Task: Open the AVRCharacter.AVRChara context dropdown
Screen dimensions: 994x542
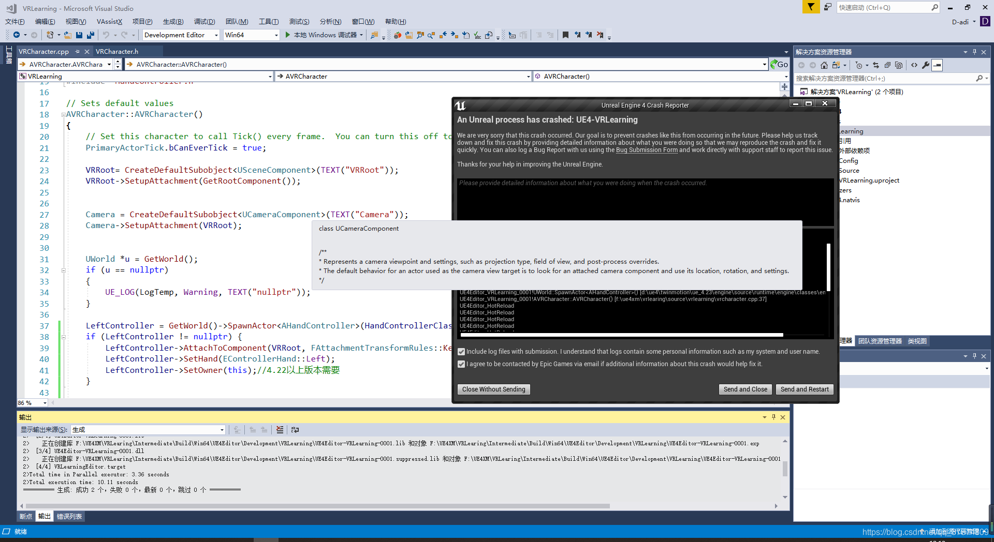Action: click(109, 64)
